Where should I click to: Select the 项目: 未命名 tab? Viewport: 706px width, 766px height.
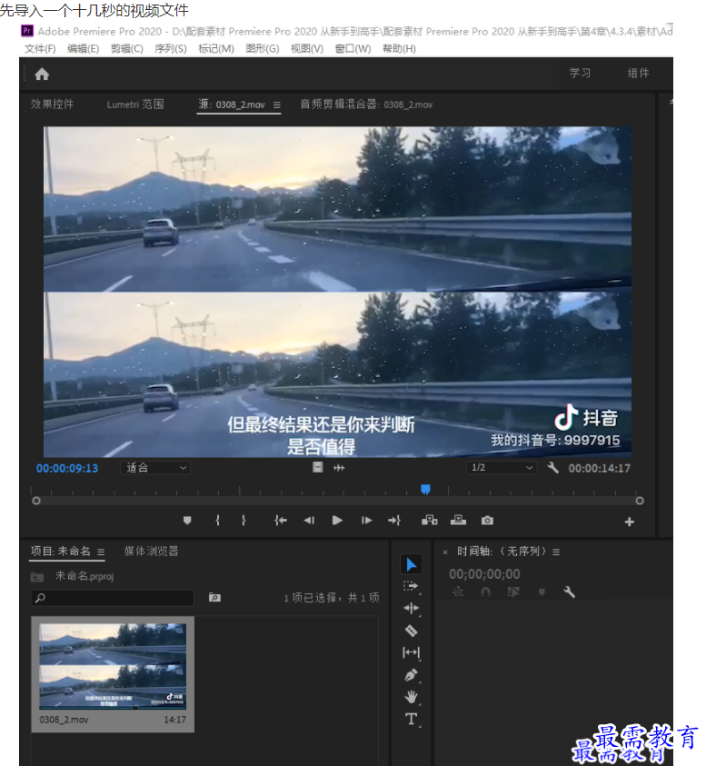pyautogui.click(x=61, y=551)
